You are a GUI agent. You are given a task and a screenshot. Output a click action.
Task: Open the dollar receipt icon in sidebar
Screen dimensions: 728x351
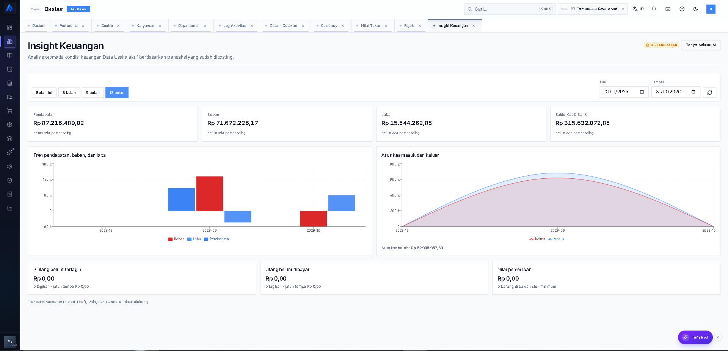coord(10,194)
